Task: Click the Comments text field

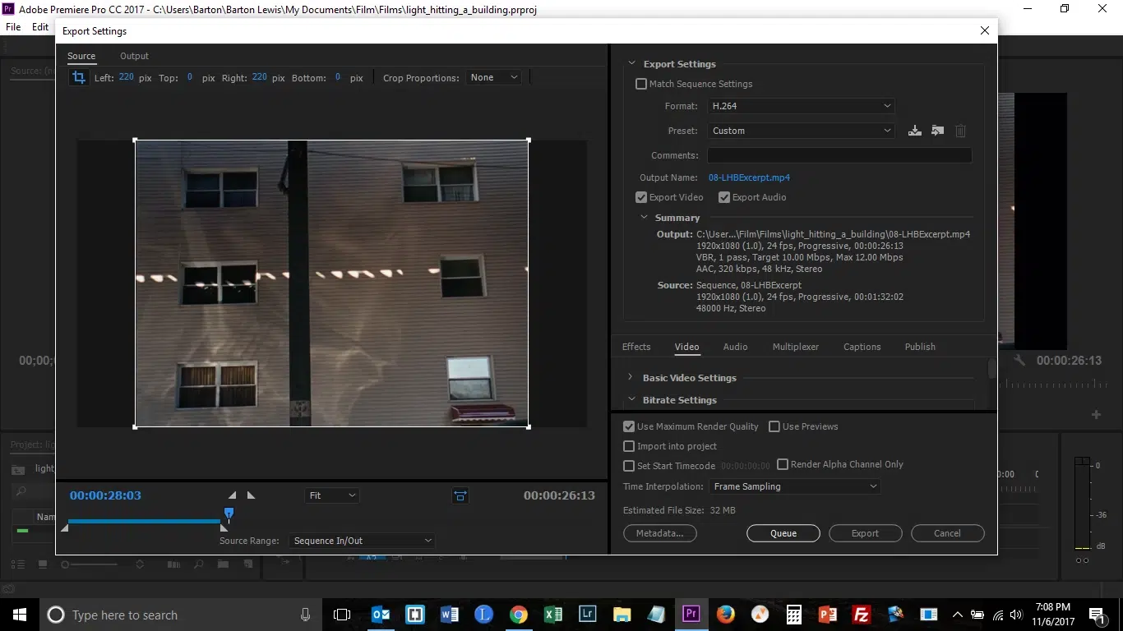Action: [x=839, y=155]
